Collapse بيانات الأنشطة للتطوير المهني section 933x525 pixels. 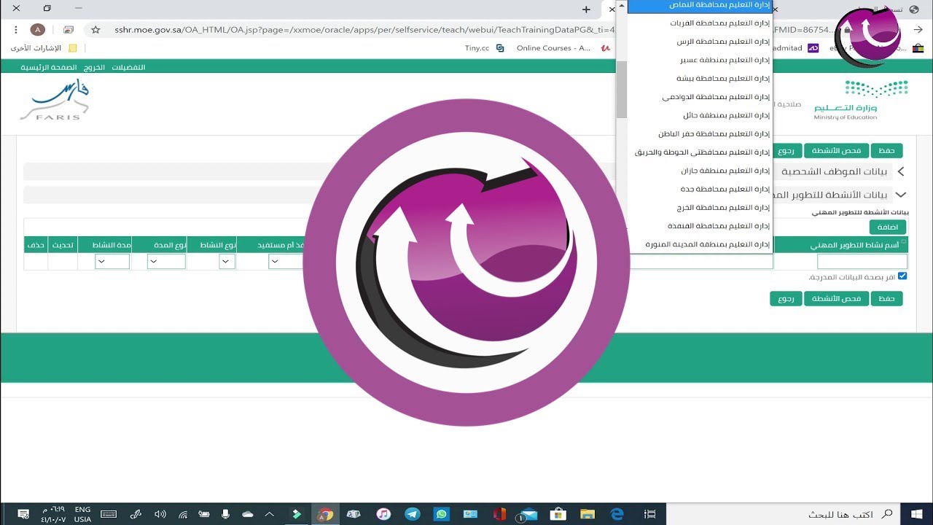pyautogui.click(x=900, y=195)
